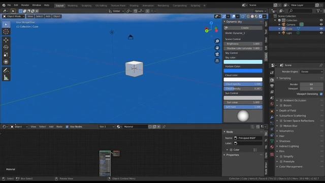Select the Move tool
Image resolution: width=325 pixels, height=183 pixels.
(6, 40)
